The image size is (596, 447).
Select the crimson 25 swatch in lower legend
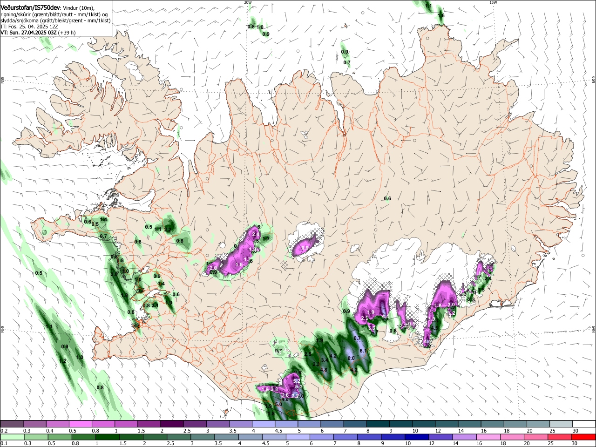pos(560,437)
